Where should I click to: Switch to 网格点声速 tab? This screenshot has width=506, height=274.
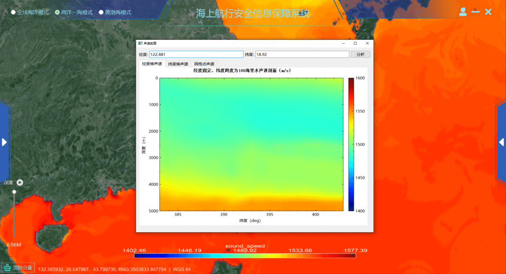[204, 64]
